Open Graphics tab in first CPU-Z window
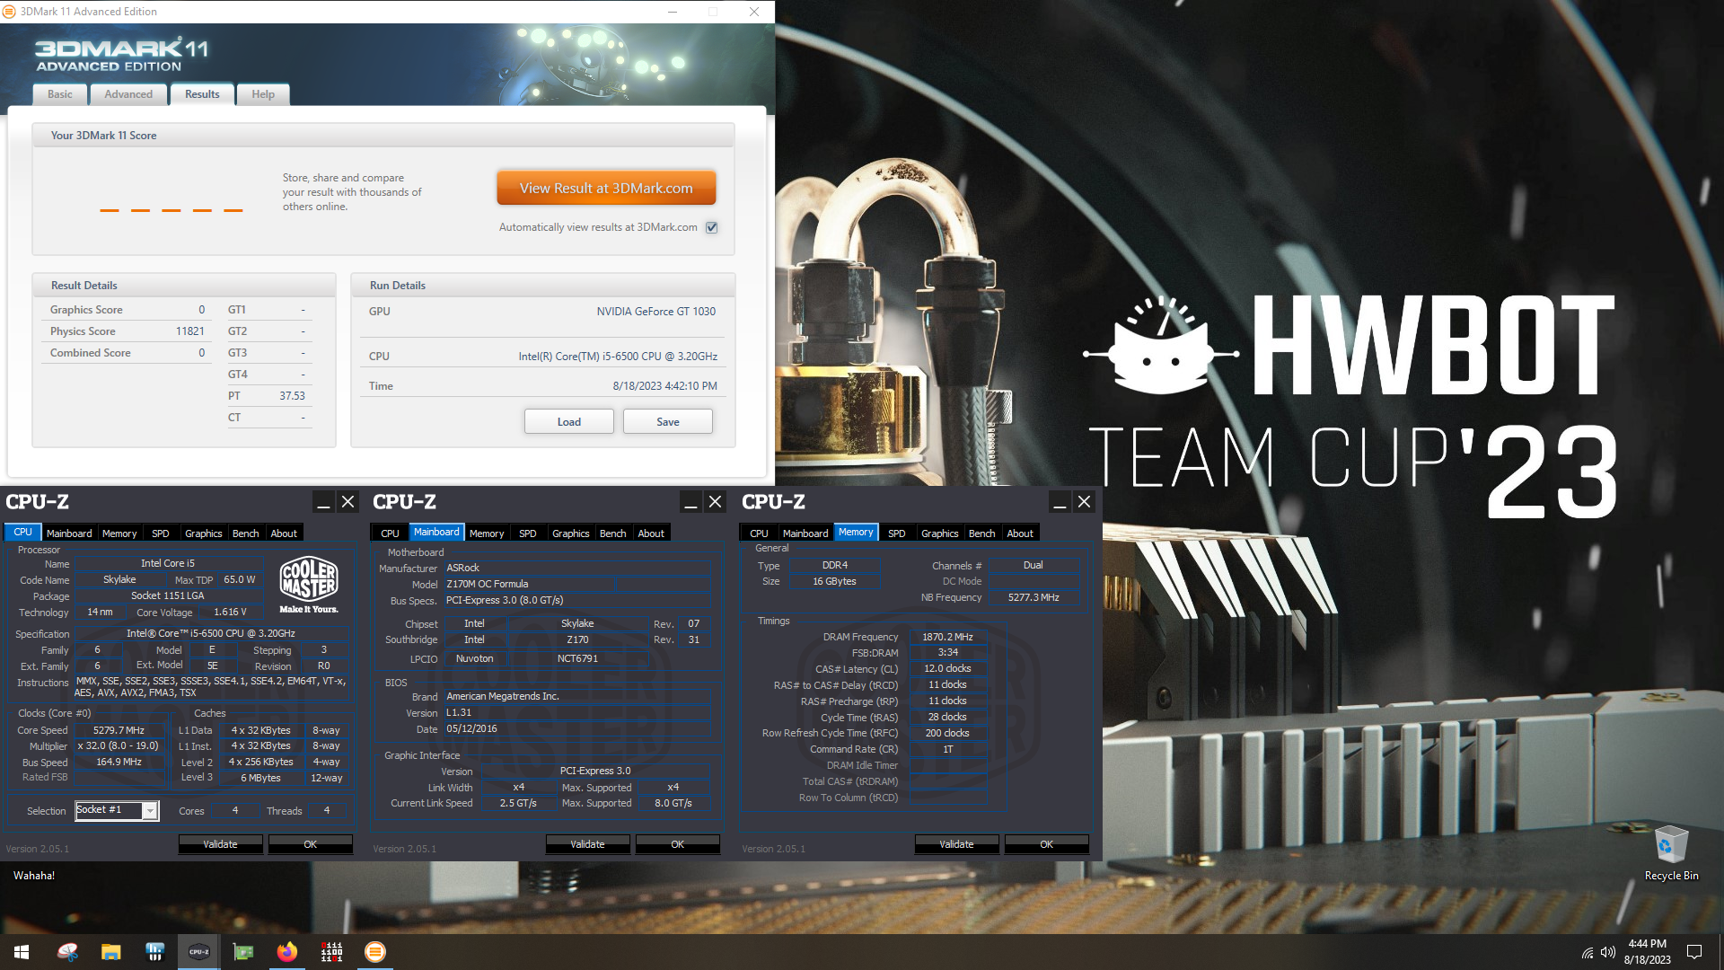The image size is (1724, 970). click(x=204, y=533)
